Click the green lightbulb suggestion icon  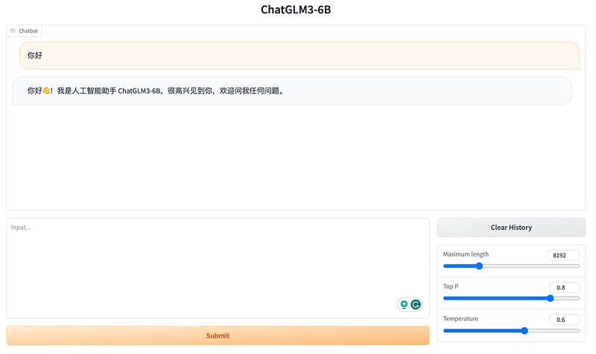404,304
